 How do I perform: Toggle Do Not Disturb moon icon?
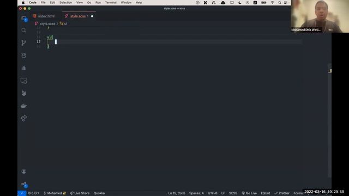pos(240,3)
